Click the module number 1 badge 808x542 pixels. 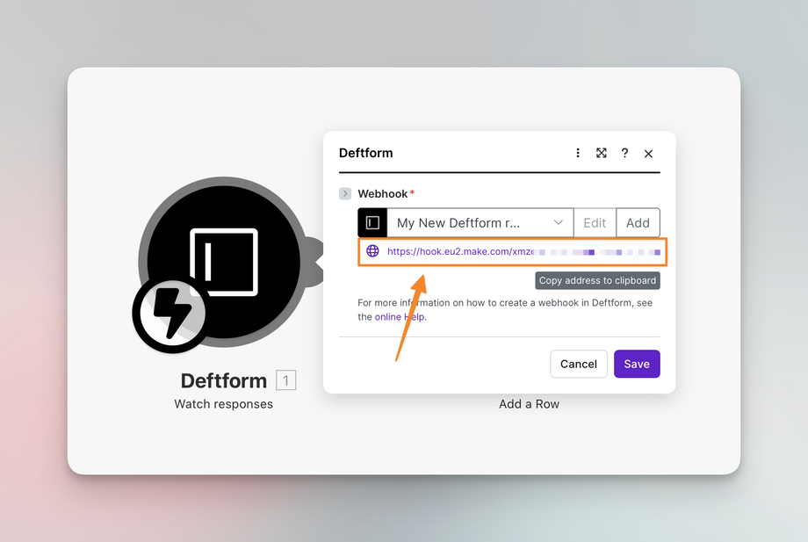point(286,380)
